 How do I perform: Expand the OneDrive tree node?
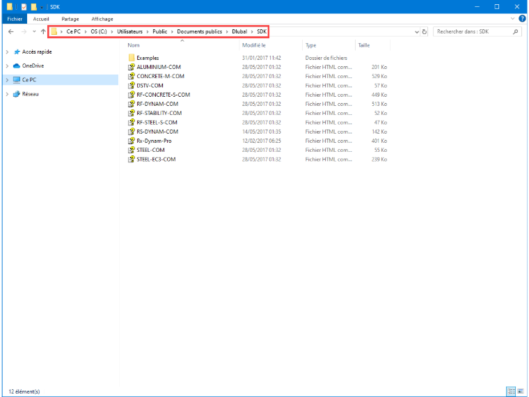point(8,66)
